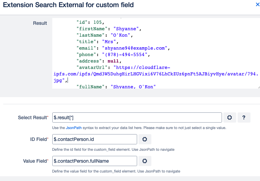Click the dialog title heading text

pos(68,5)
